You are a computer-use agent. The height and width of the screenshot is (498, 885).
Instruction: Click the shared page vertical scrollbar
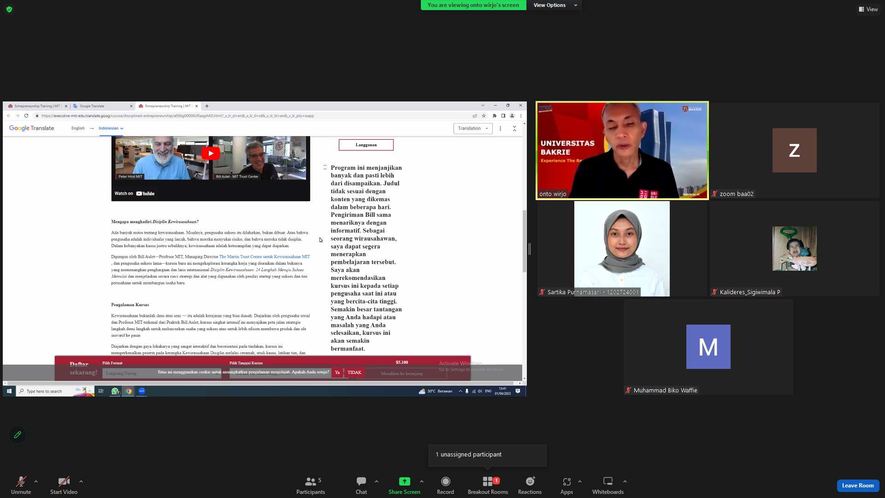pos(525,241)
